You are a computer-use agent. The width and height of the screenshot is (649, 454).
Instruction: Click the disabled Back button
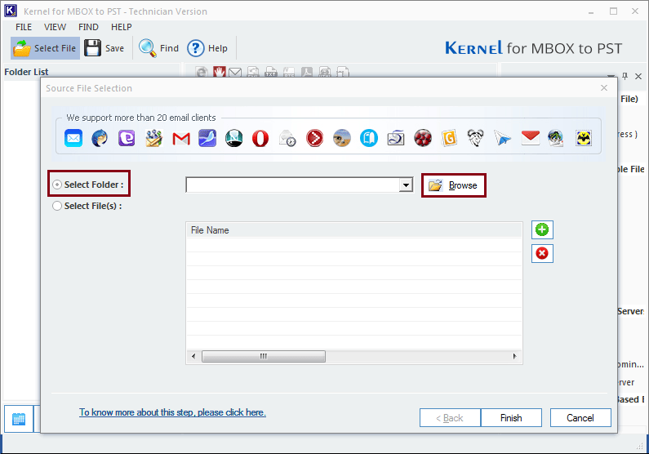point(450,418)
